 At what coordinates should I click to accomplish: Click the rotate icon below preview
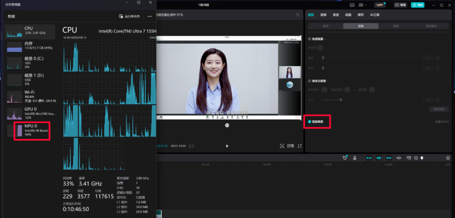[x=227, y=125]
